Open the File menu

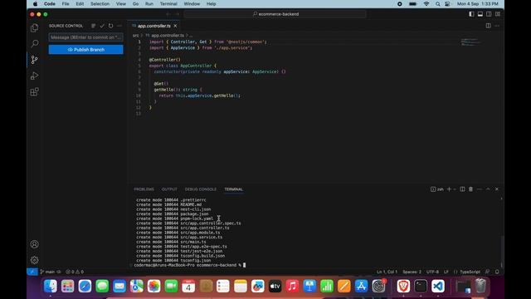tap(66, 3)
